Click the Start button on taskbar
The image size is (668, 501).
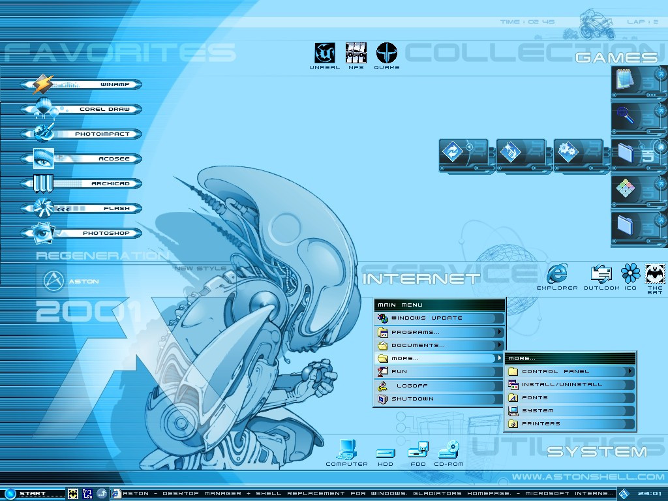pyautogui.click(x=33, y=494)
